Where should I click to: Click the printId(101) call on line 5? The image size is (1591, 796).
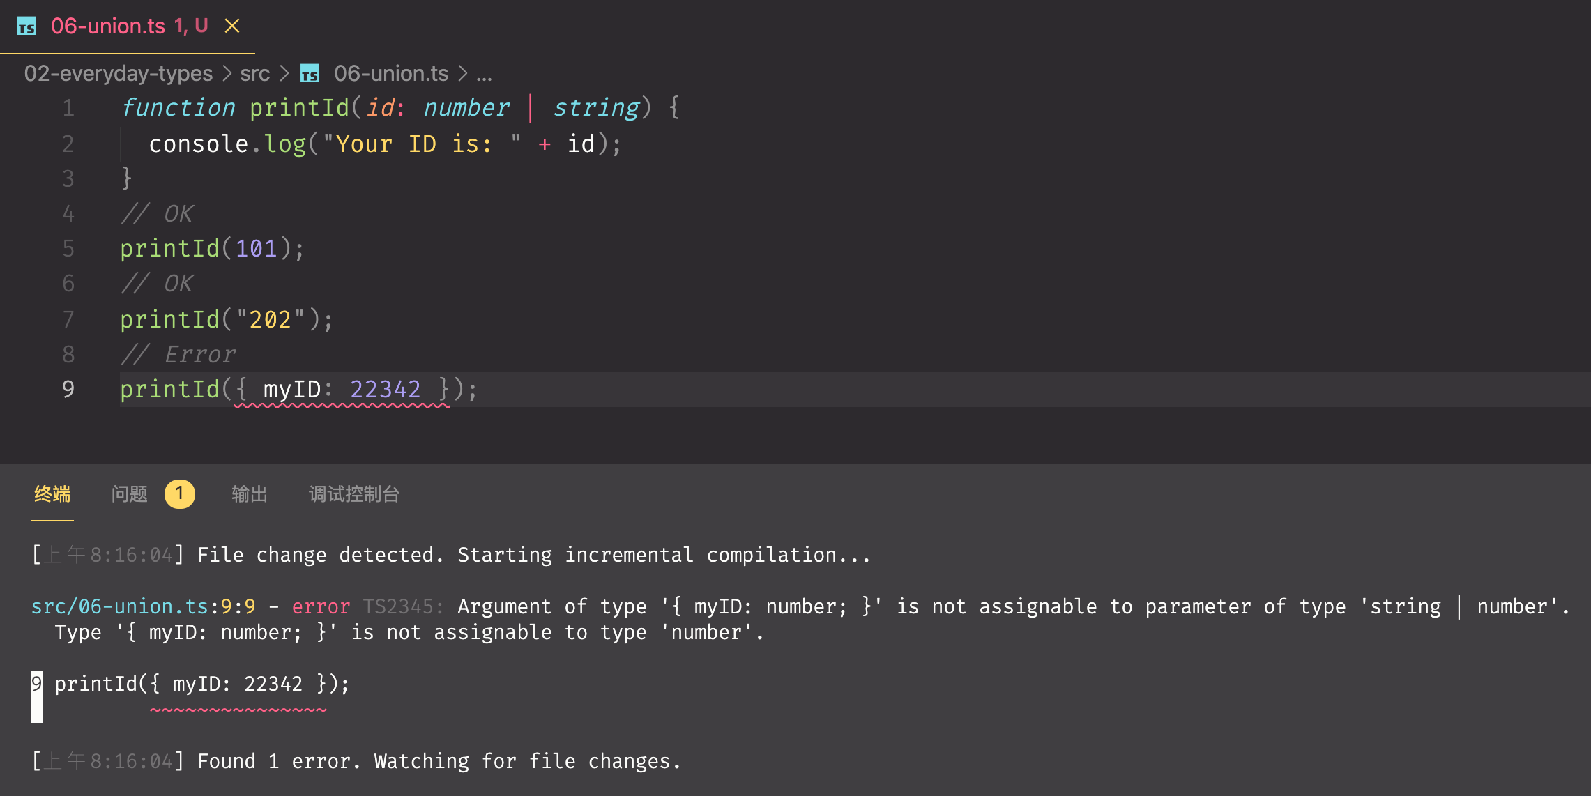212,249
